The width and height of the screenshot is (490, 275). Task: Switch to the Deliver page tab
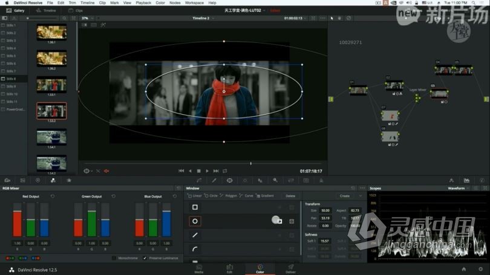(290, 269)
